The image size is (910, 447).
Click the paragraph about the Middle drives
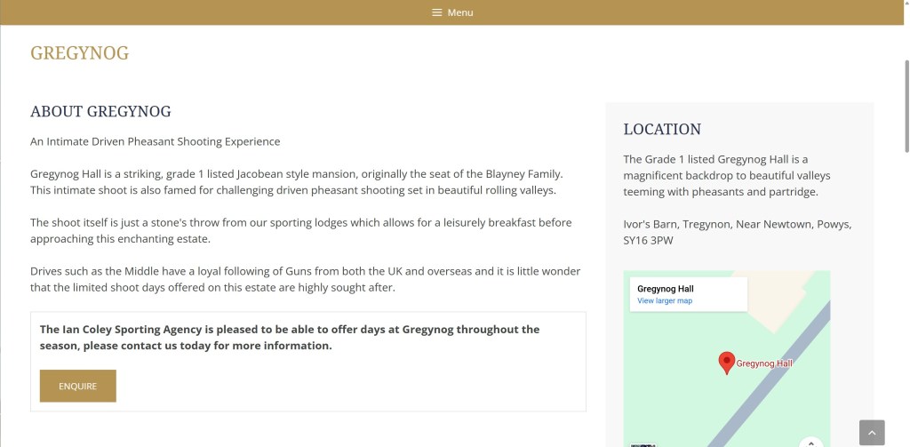(x=305, y=279)
